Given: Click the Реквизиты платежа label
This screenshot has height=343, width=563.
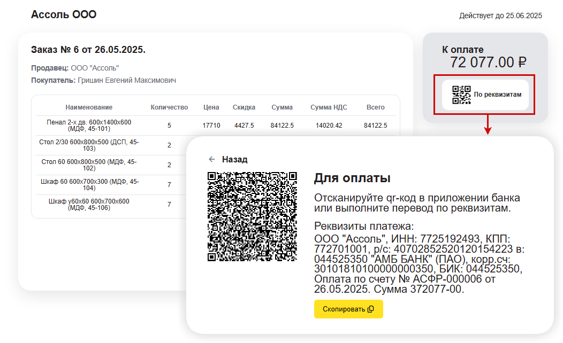Looking at the screenshot, I should tap(364, 226).
